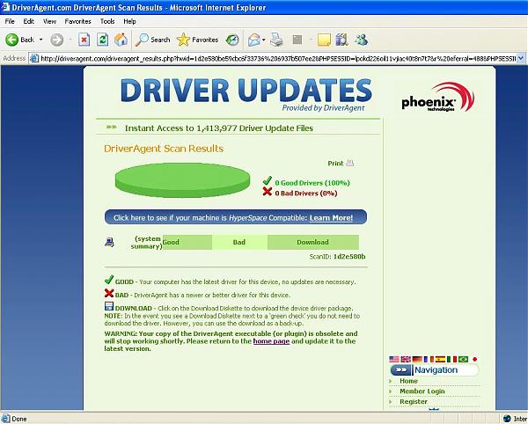Click the yellow Discuss note icon
The height and width of the screenshot is (424, 528).
point(324,40)
